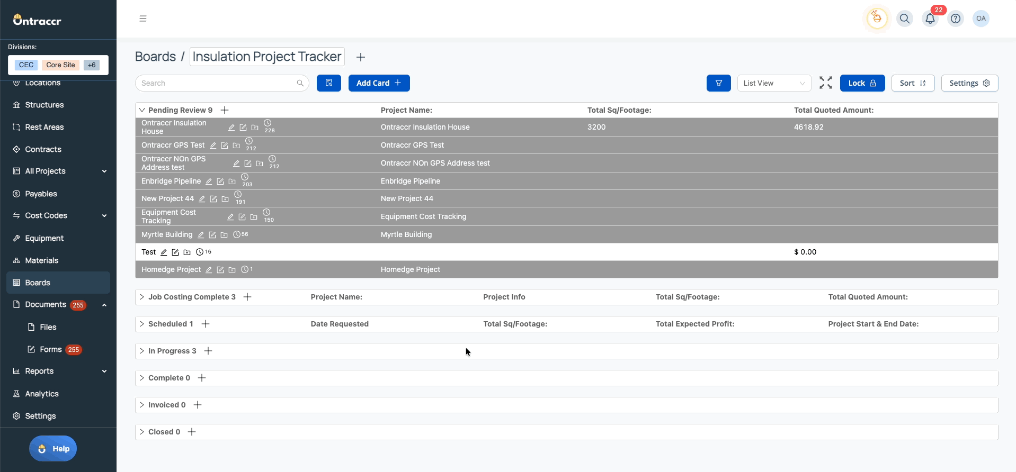1016x472 pixels.
Task: Click the Ontraccr logo
Action: pos(37,20)
